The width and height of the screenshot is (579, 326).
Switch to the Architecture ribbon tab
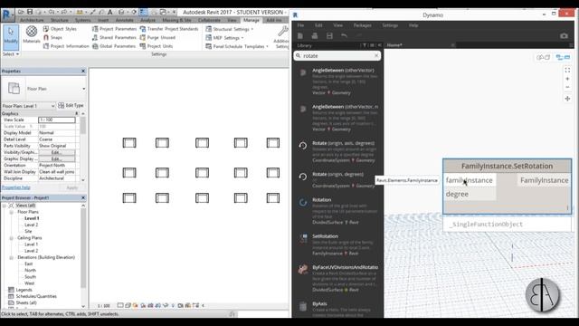click(x=32, y=20)
